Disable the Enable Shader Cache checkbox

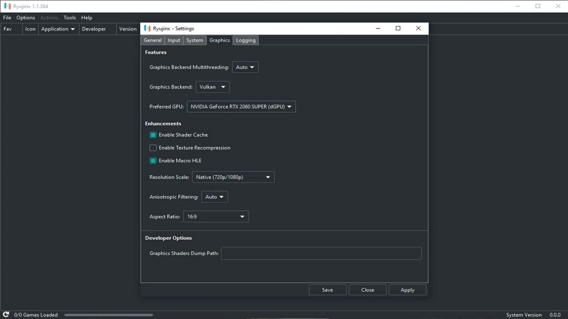click(x=153, y=135)
